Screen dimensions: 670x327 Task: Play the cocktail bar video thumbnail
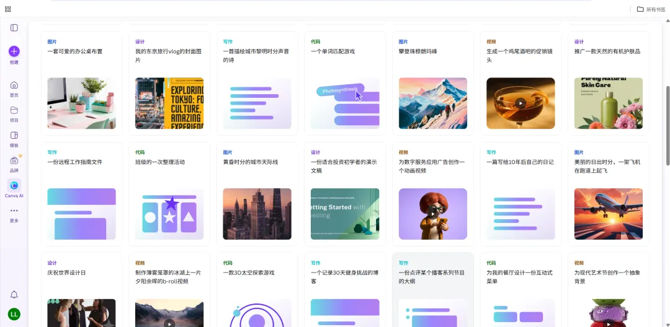[520, 103]
